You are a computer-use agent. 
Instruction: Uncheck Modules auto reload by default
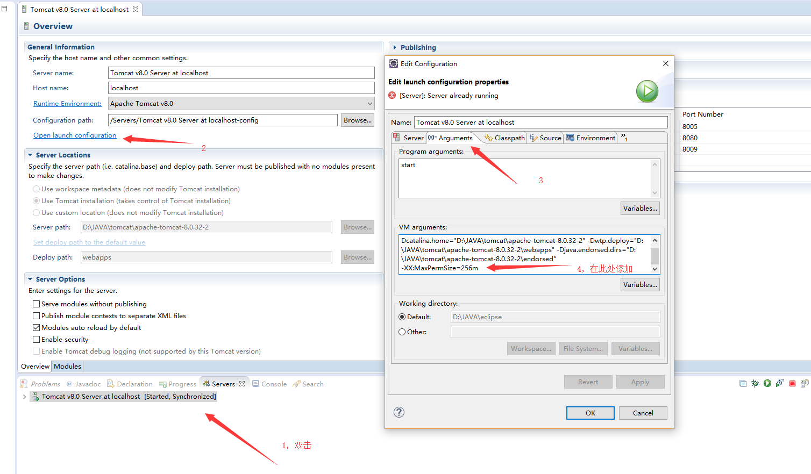pos(36,327)
